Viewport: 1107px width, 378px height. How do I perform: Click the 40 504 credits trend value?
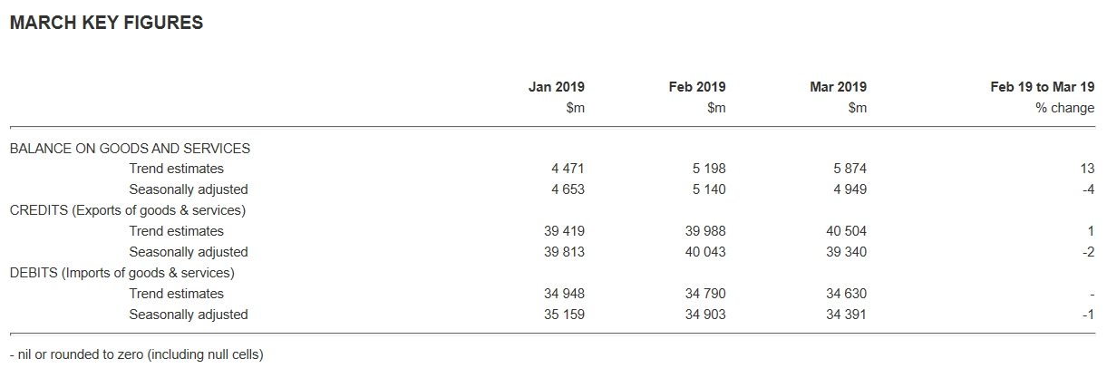[846, 231]
